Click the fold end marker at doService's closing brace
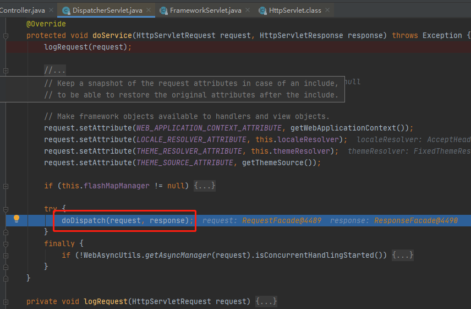Screen dimensions: 471x309 pyautogui.click(x=6, y=279)
